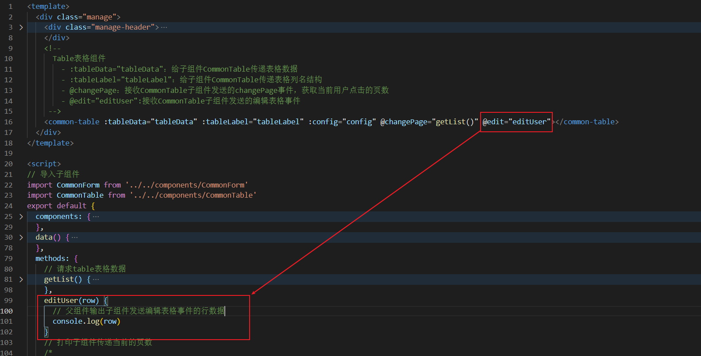
Task: Click the ellipsis after data() {
Action: pos(75,237)
